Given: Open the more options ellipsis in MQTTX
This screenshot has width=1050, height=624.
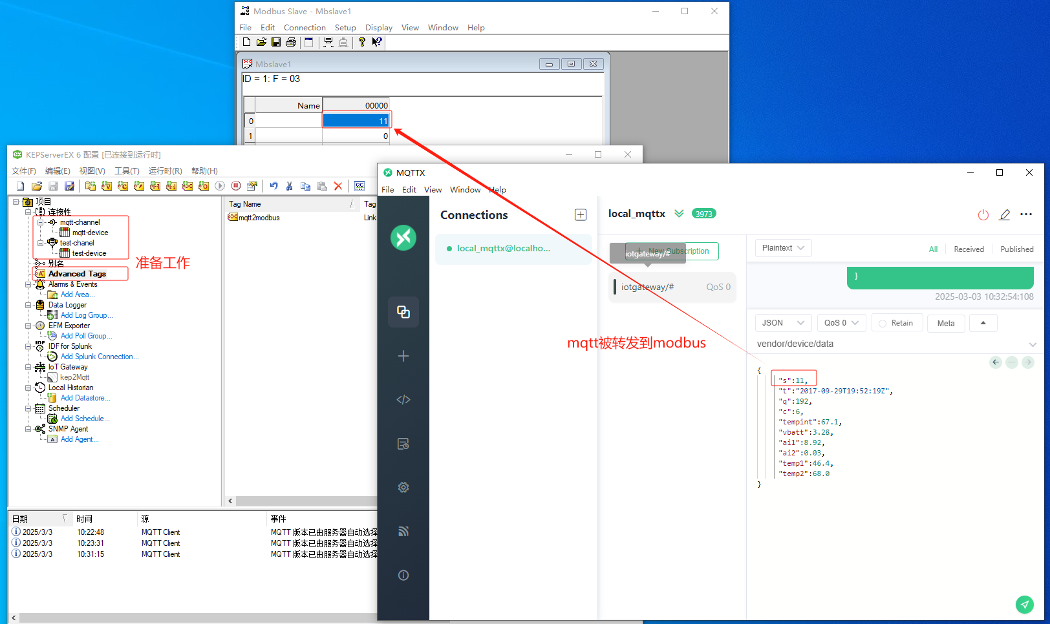Looking at the screenshot, I should [x=1026, y=214].
